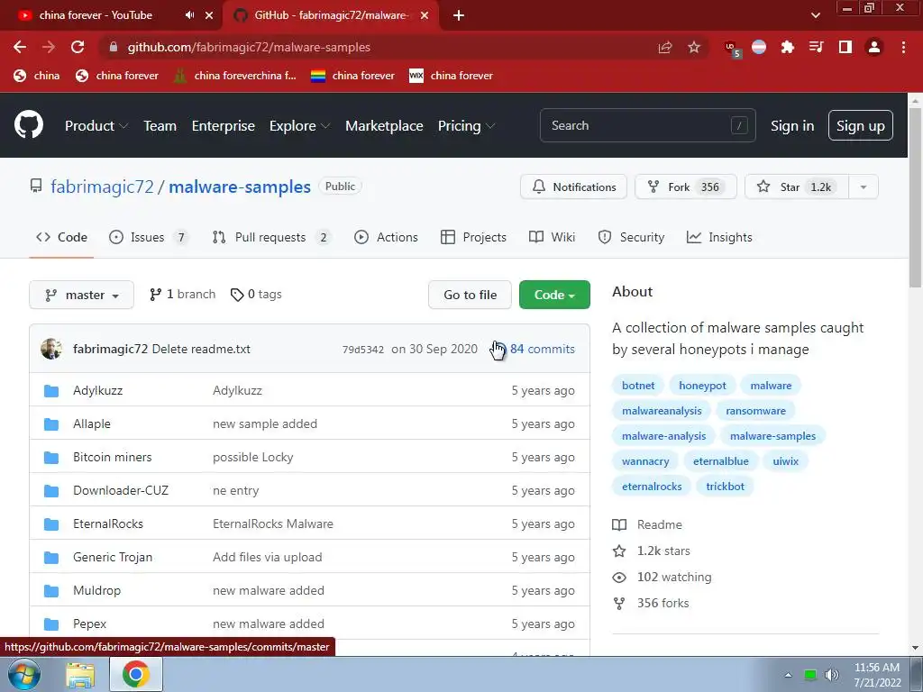Open the Extensions puzzle icon

coord(788,47)
